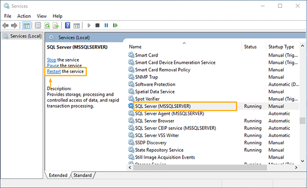The width and height of the screenshot is (307, 188).
Task: Toggle the Show/Hide Console Tree button
Action: click(x=26, y=25)
